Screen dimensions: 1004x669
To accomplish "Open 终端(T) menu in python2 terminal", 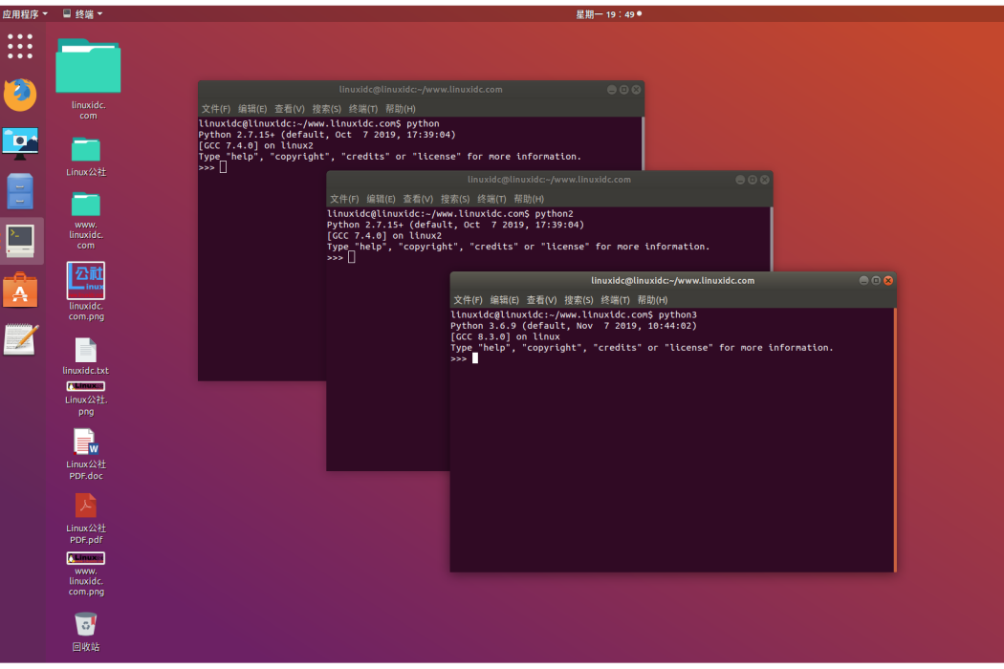I will coord(491,199).
